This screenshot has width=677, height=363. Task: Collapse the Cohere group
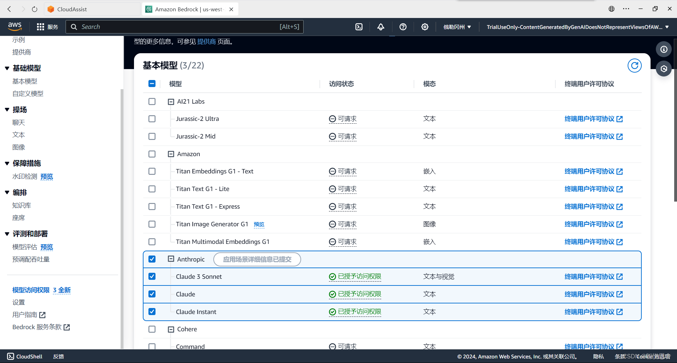tap(171, 330)
